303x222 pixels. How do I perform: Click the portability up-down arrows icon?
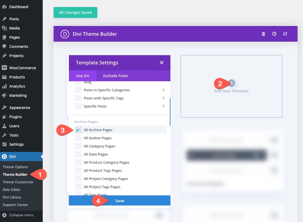point(285,34)
